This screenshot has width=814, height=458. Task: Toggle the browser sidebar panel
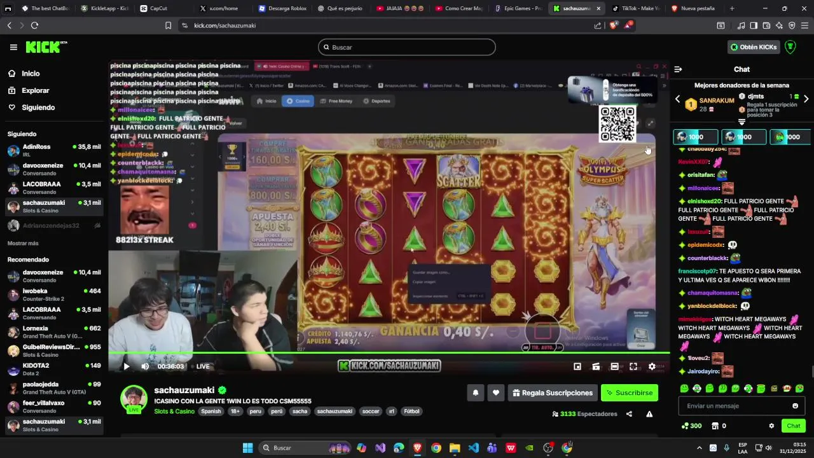pyautogui.click(x=754, y=25)
